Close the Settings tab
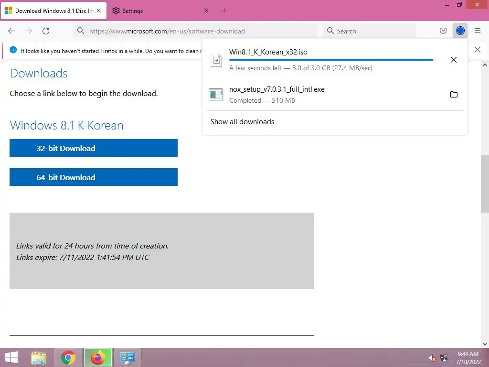 pos(206,11)
